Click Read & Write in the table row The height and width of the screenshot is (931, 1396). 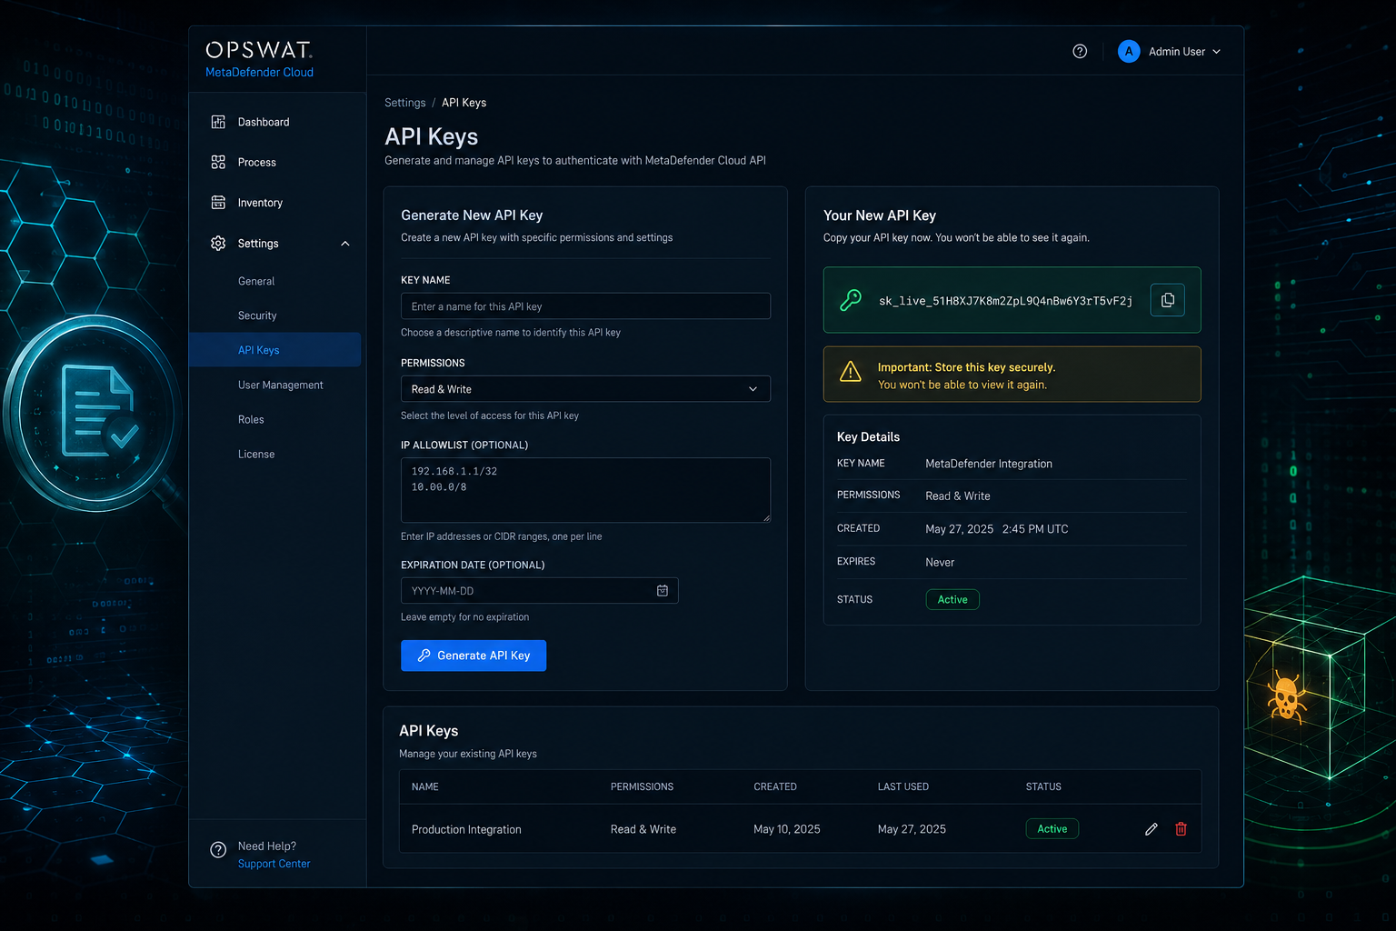point(643,829)
